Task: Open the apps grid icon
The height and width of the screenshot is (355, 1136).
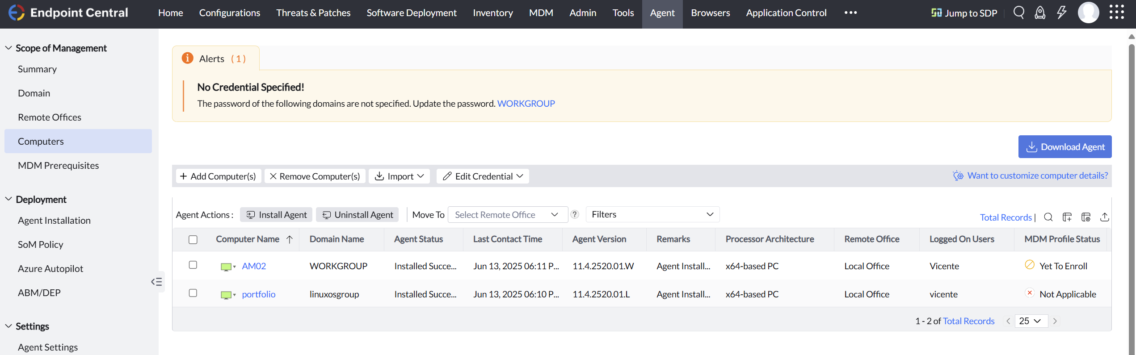Action: [1116, 13]
